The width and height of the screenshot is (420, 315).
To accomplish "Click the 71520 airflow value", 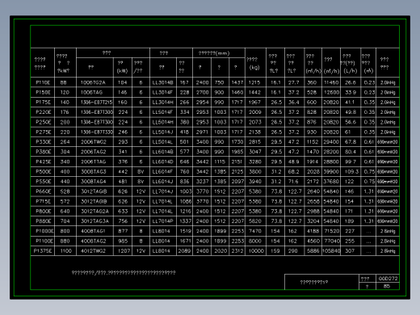I will 331,231.
